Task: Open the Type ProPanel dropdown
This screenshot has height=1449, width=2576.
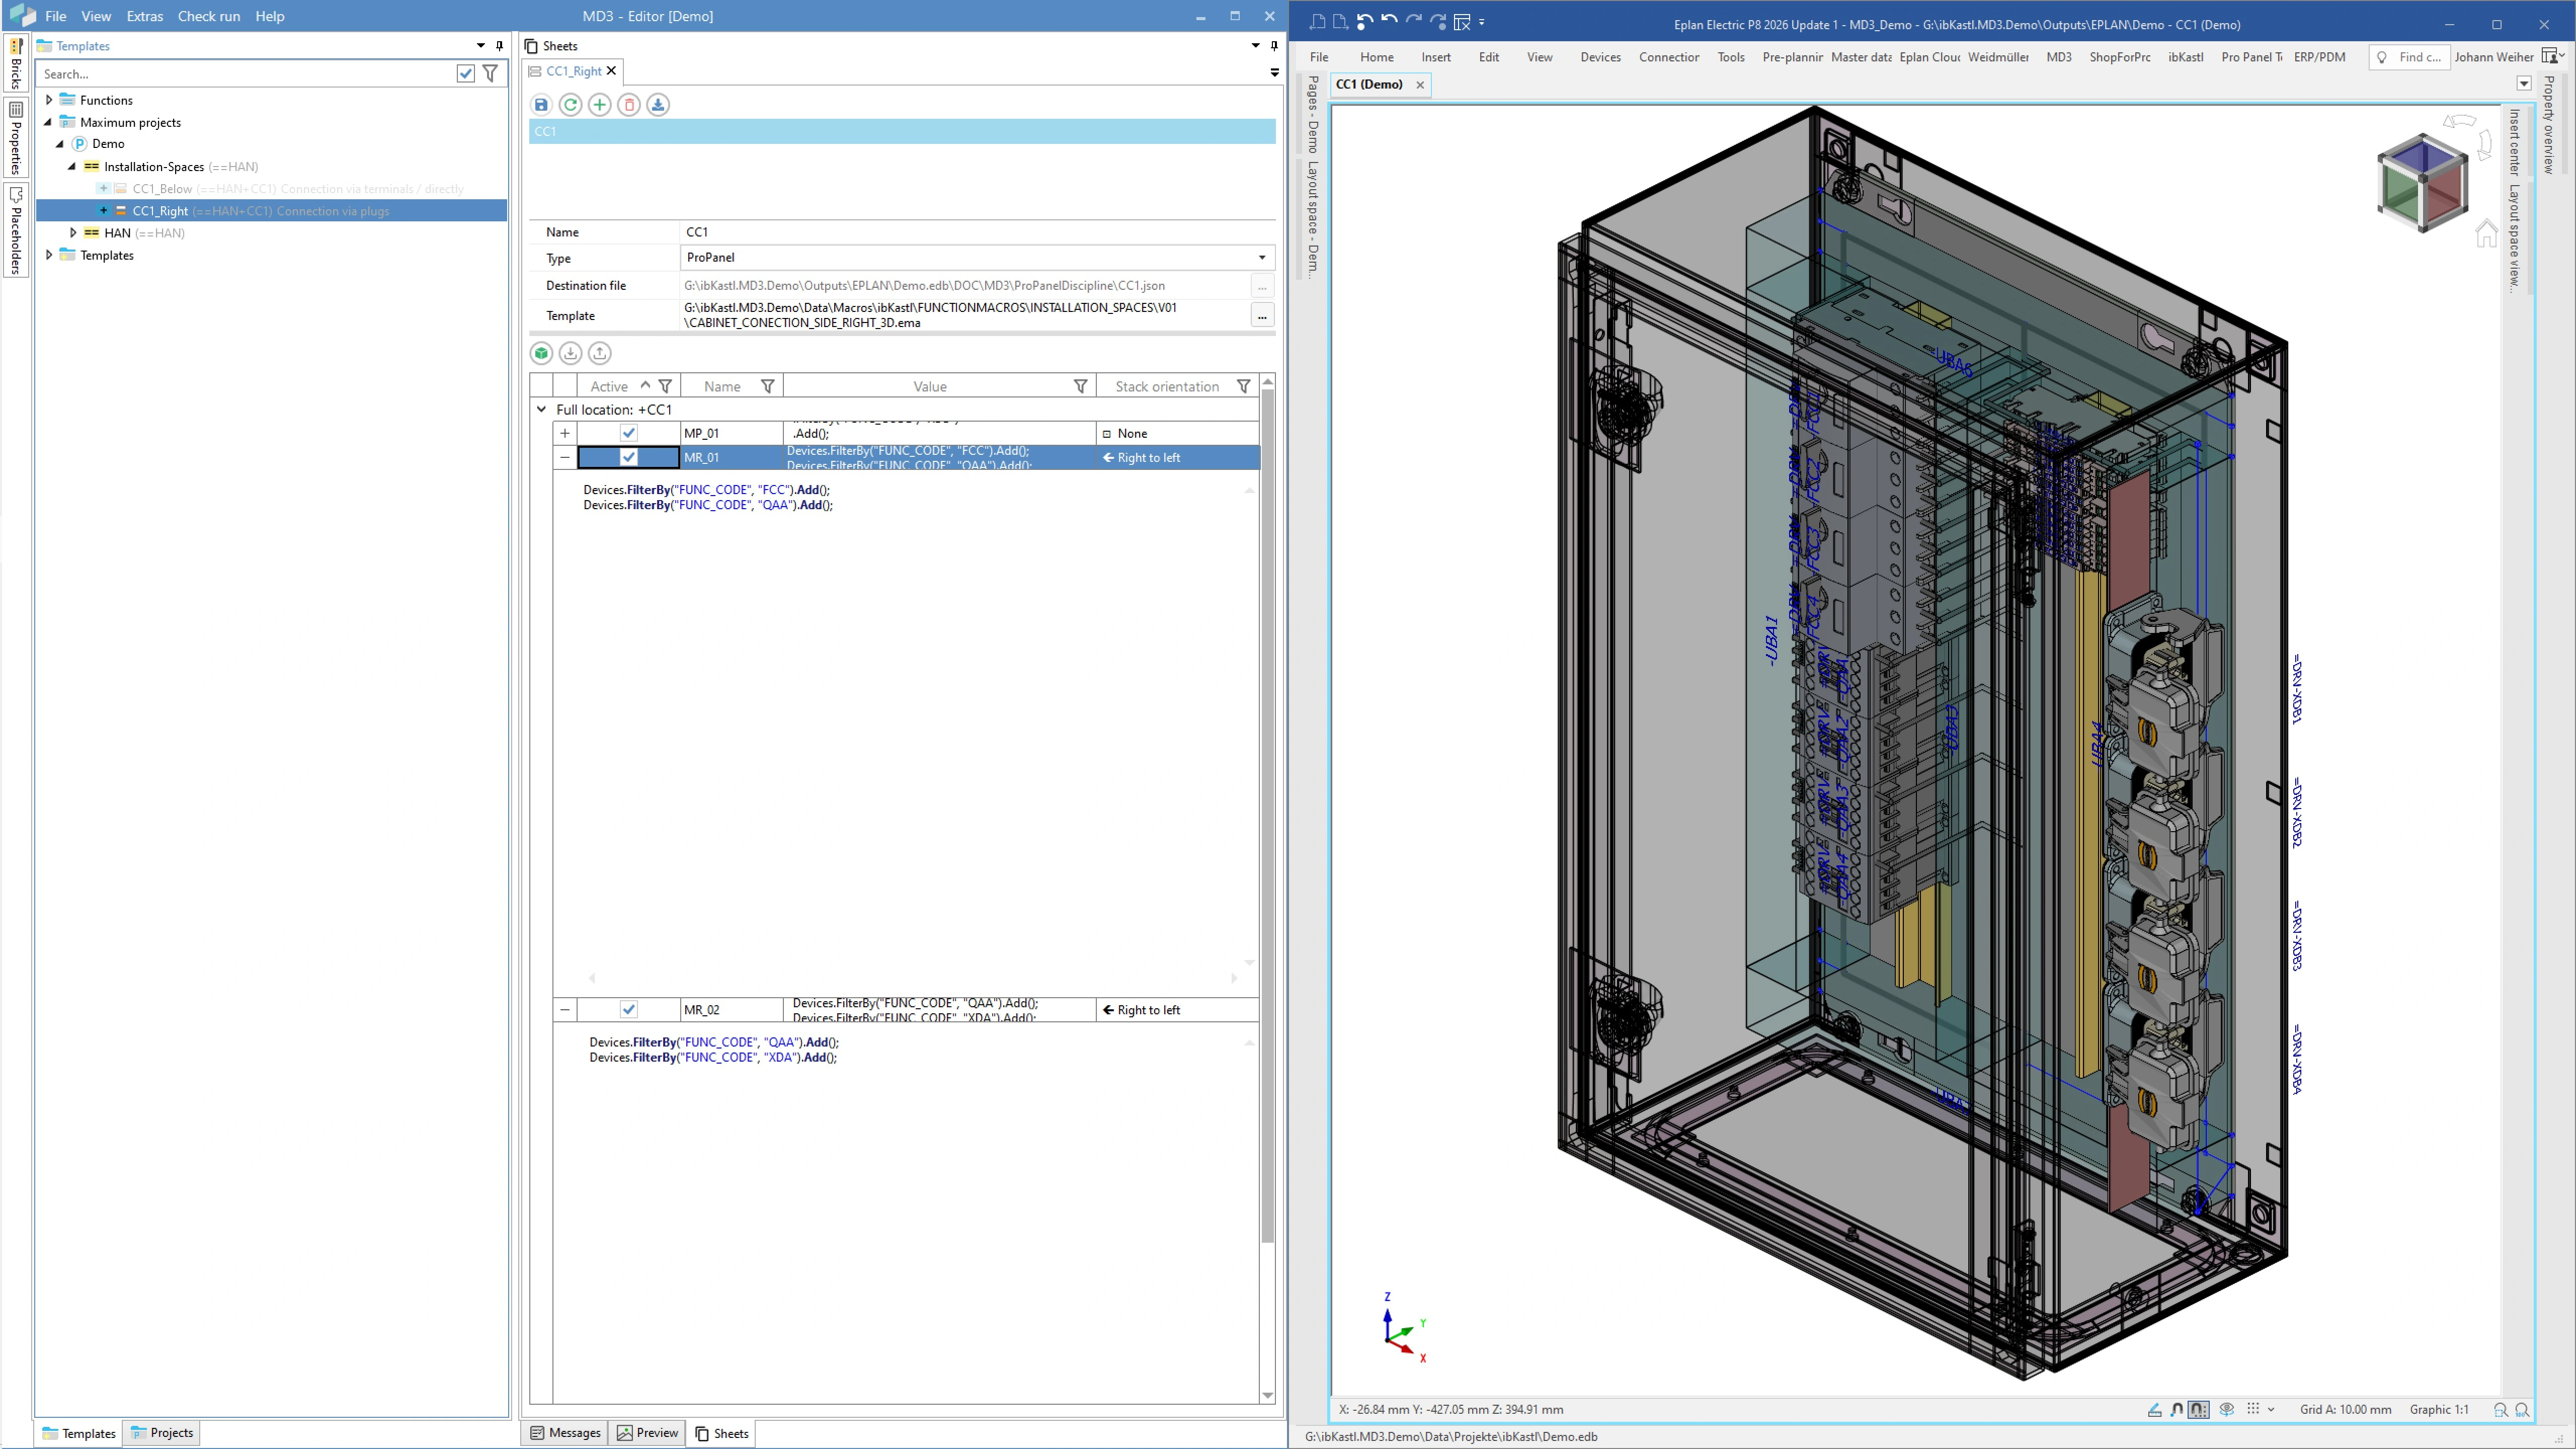Action: click(1261, 258)
